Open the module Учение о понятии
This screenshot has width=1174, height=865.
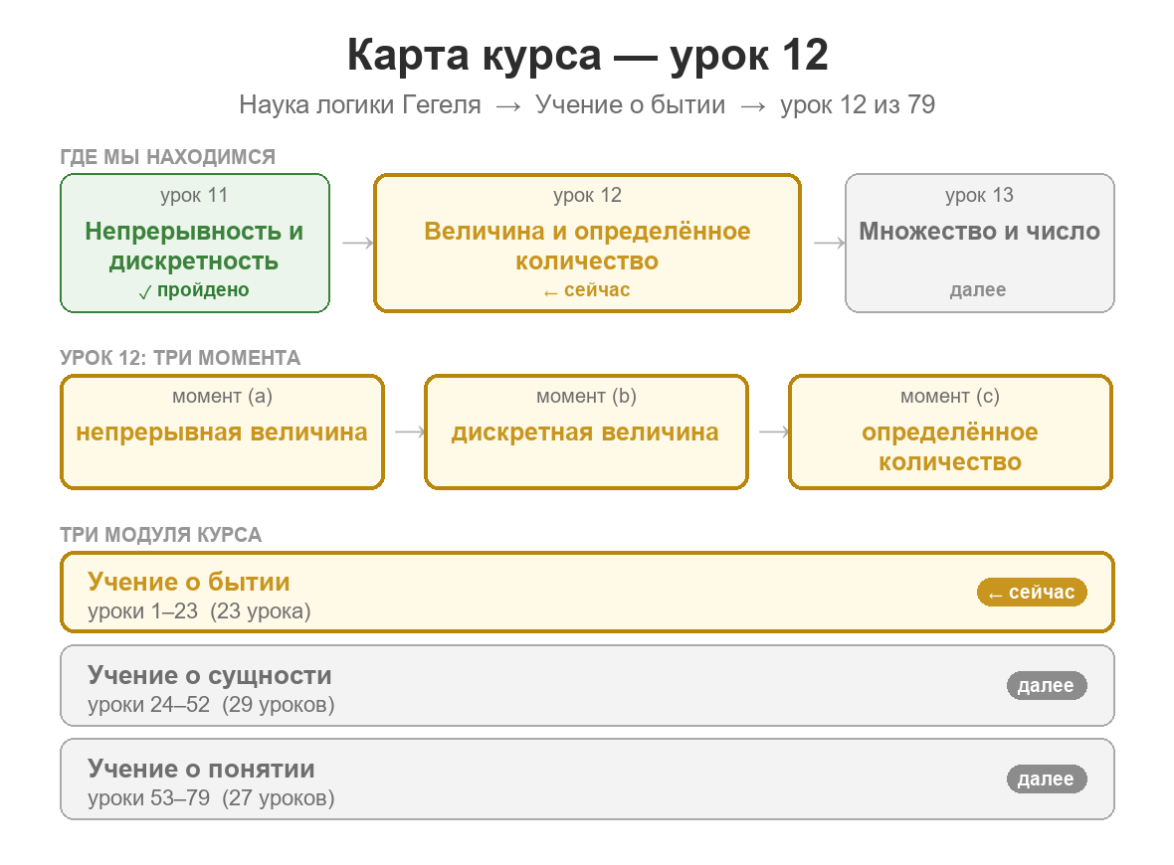(587, 778)
